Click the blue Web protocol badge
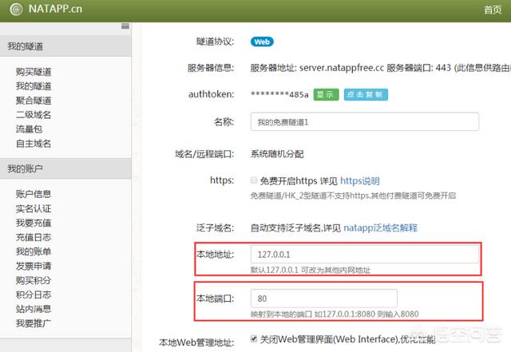The width and height of the screenshot is (511, 352). pyautogui.click(x=262, y=42)
